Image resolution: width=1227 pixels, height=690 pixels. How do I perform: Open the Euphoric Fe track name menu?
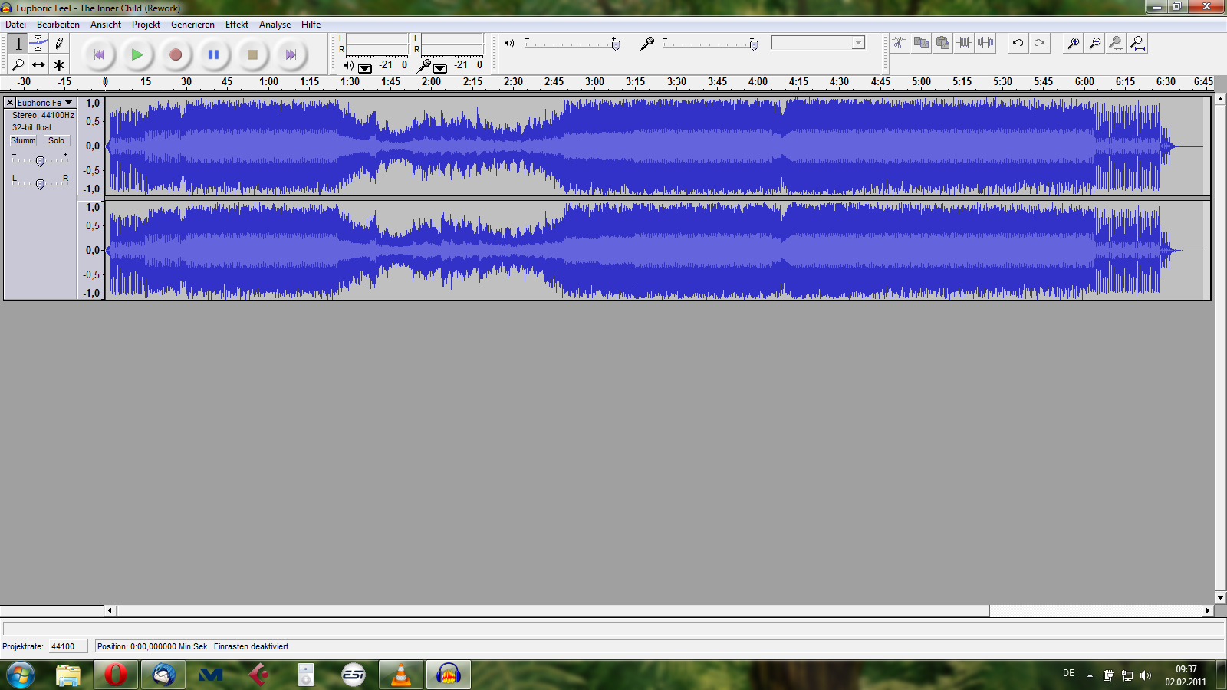(x=45, y=102)
